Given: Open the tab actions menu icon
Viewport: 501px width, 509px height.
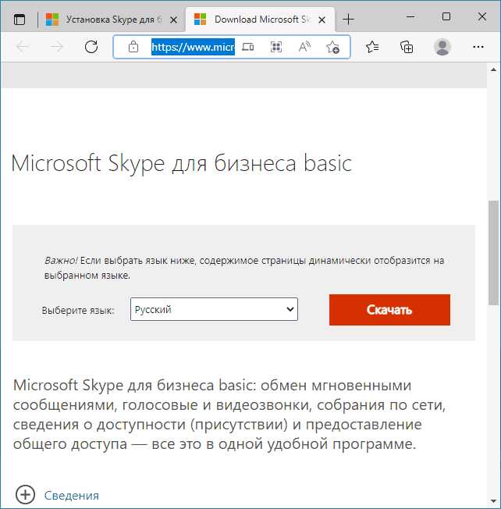Looking at the screenshot, I should 20,19.
